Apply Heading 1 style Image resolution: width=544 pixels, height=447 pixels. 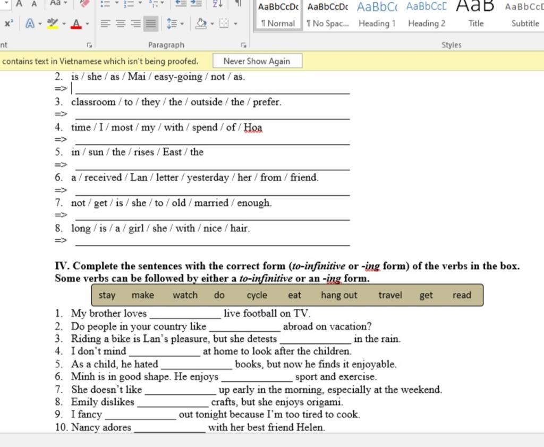[x=377, y=15]
